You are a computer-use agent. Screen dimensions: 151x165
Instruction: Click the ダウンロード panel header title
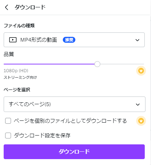pyautogui.click(x=30, y=7)
